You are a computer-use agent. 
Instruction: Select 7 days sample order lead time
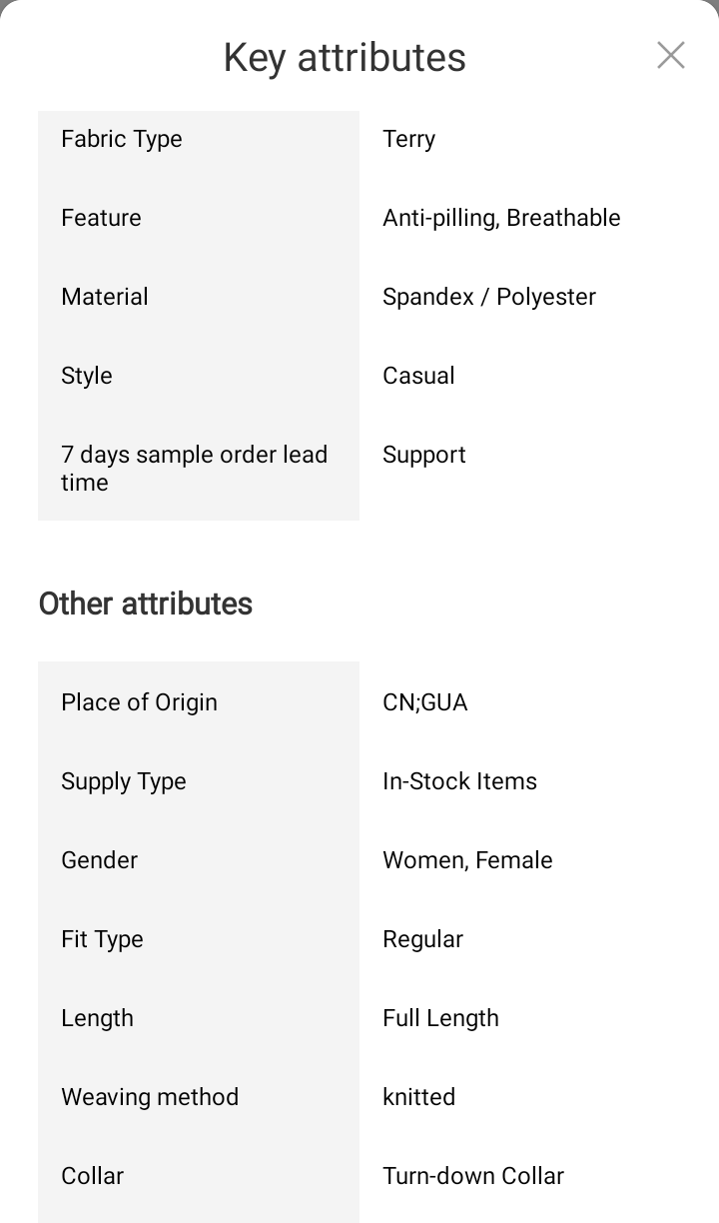click(194, 469)
